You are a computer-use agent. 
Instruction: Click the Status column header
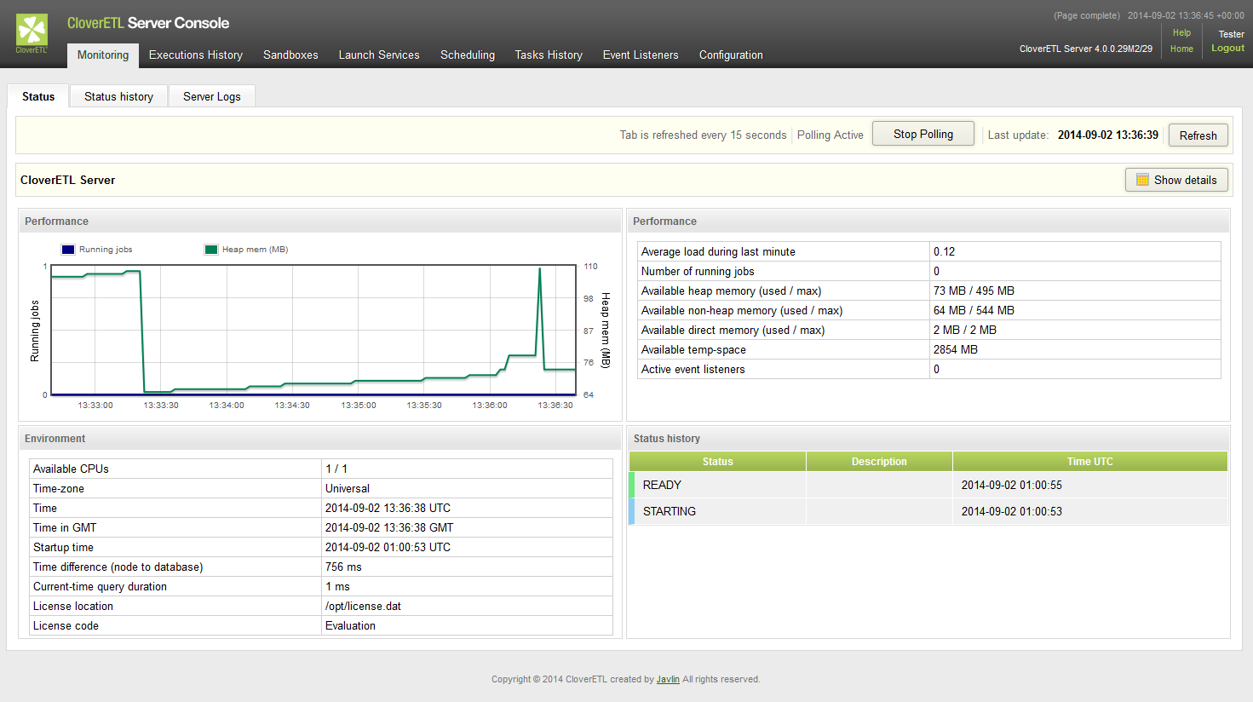tap(717, 461)
